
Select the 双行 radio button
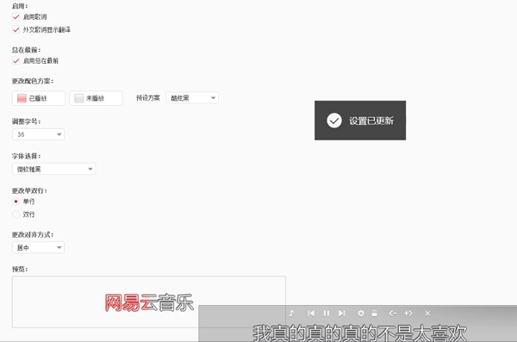[x=16, y=215]
